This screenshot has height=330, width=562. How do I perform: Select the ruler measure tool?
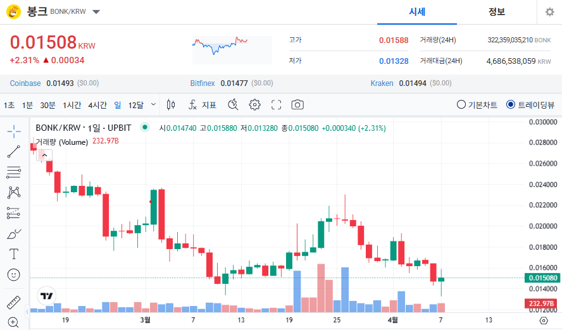click(x=14, y=302)
